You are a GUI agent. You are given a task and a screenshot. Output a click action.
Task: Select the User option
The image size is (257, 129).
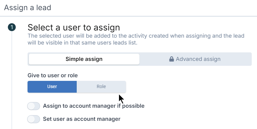pos(52,86)
